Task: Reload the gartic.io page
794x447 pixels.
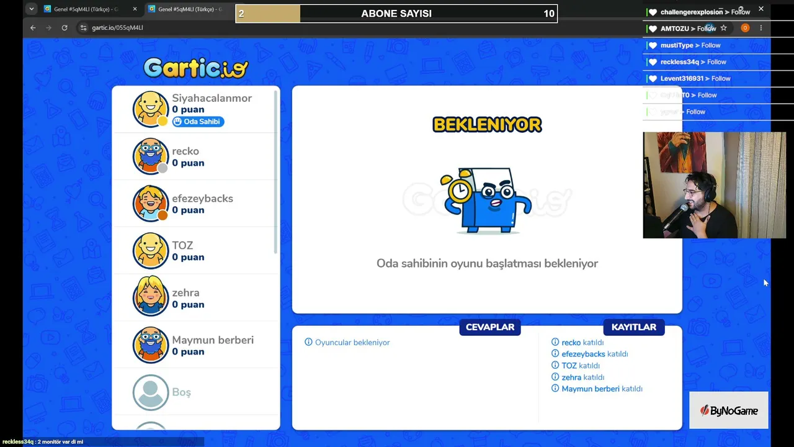Action: click(65, 28)
